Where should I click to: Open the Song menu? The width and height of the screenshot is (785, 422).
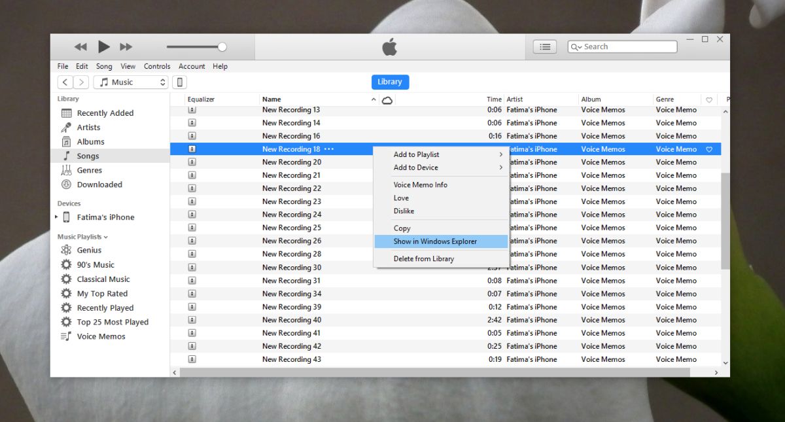pyautogui.click(x=104, y=66)
